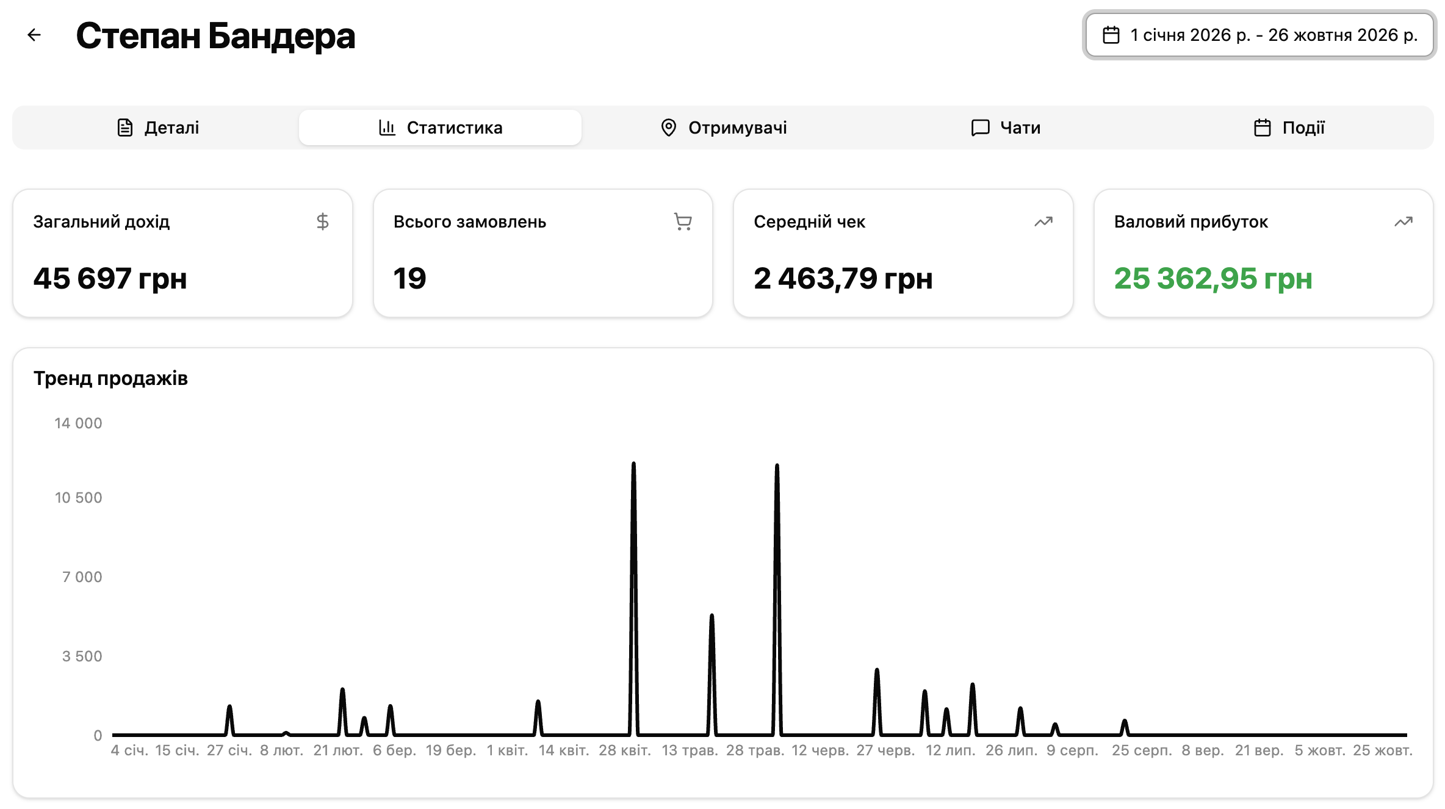Open the date range picker
Viewport: 1445px width, 809px height.
coord(1259,35)
